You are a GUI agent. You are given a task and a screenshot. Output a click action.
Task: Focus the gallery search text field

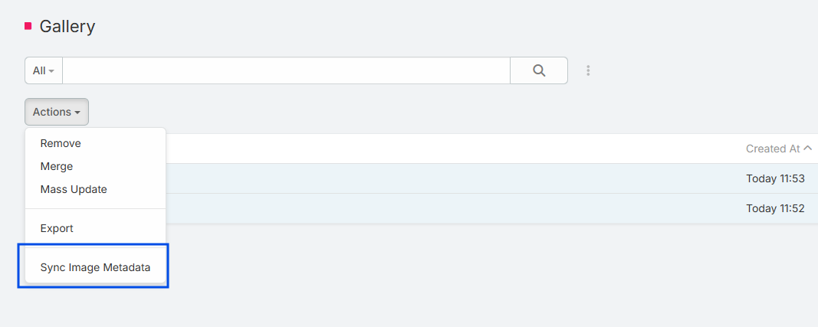[x=286, y=70]
